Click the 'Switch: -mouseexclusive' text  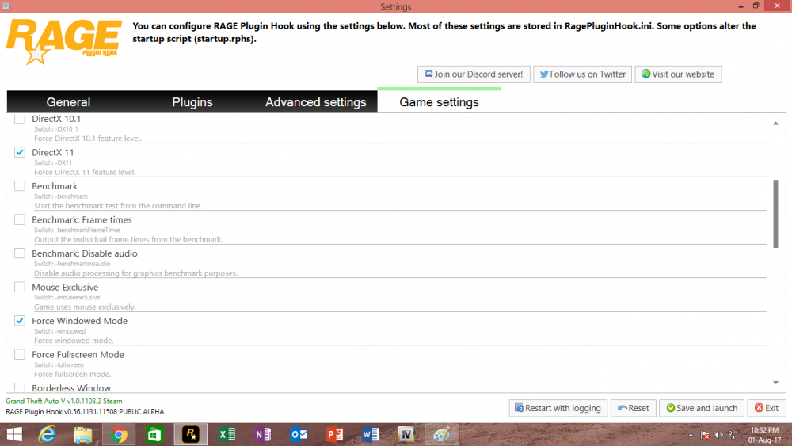[67, 298]
